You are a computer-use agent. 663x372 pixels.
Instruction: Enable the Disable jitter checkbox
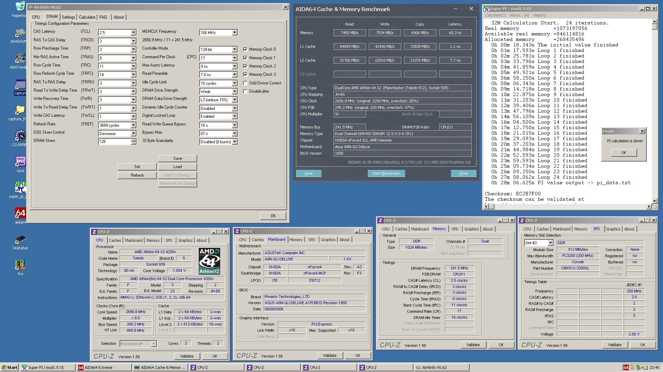(245, 91)
